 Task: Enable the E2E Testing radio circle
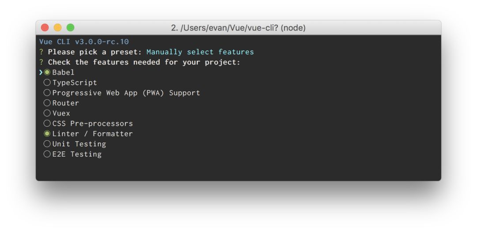(x=47, y=154)
